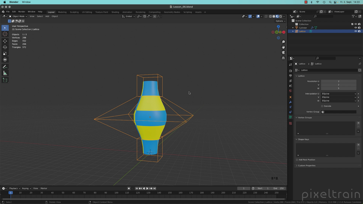Toggle X-Ray view icon
Screen dimensions: 363x204
coord(266,16)
